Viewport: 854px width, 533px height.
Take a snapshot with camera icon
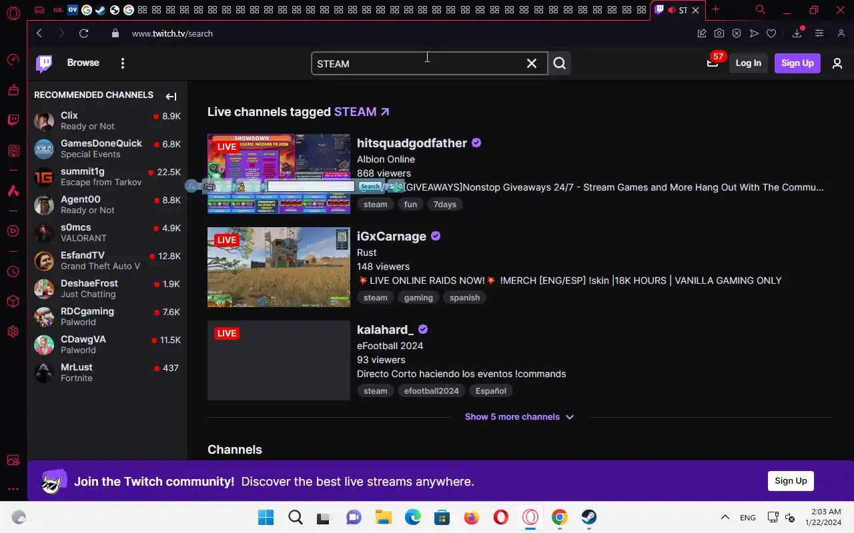click(719, 33)
